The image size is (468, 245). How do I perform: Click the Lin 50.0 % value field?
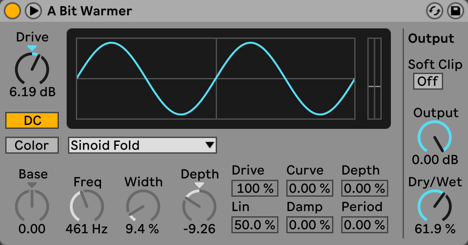(255, 224)
